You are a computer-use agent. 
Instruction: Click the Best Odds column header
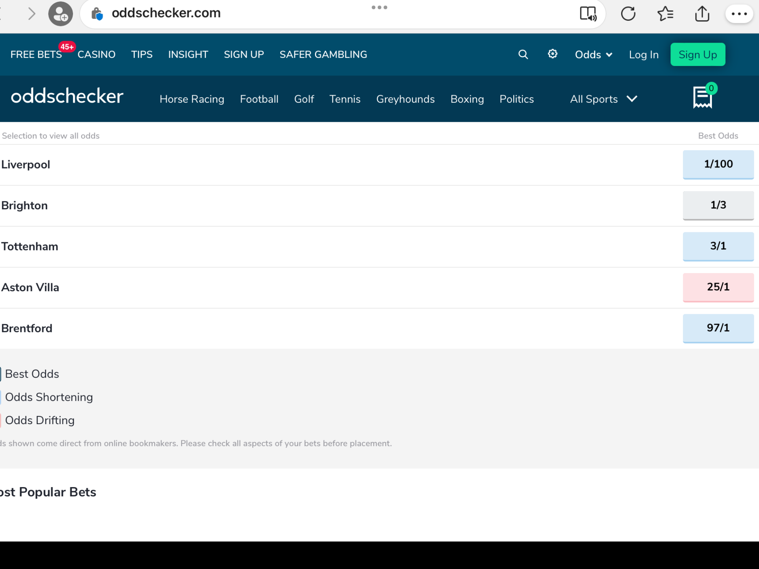tap(718, 136)
